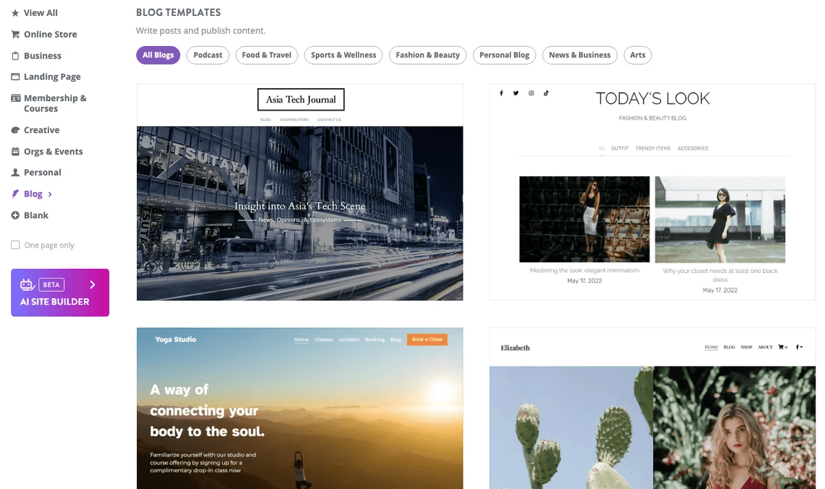This screenshot has width=825, height=489.
Task: Click the Personal category person icon
Action: coord(15,172)
